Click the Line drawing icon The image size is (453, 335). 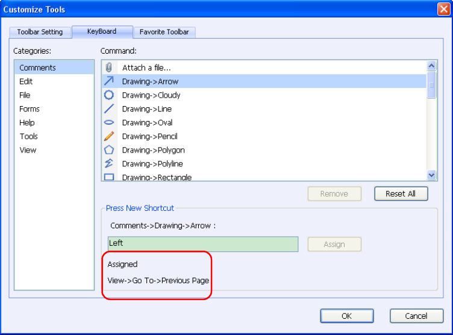[x=108, y=108]
